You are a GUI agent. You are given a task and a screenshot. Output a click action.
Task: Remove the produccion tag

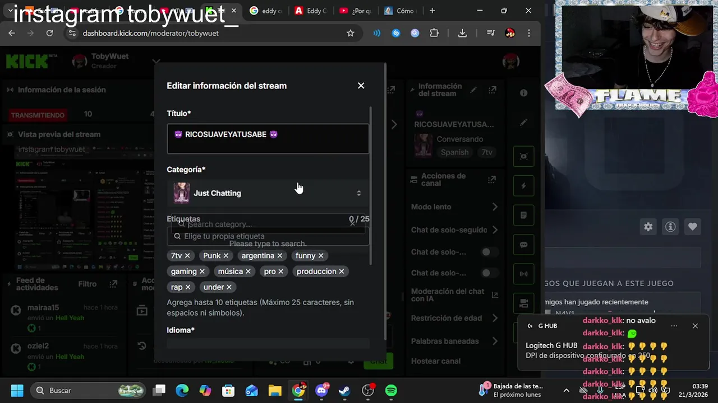341,271
